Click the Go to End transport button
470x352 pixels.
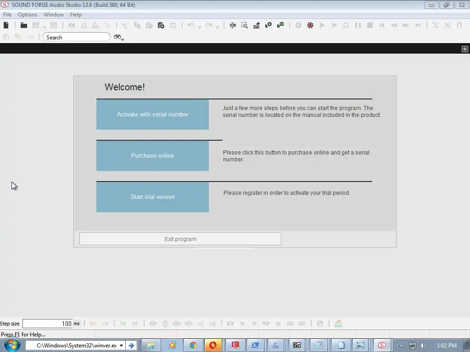click(418, 25)
